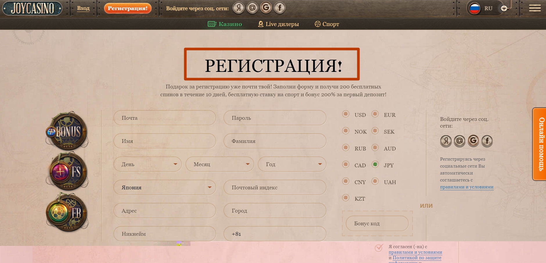
Task: Click the Mail.ru @ icon in header
Action: click(252, 8)
